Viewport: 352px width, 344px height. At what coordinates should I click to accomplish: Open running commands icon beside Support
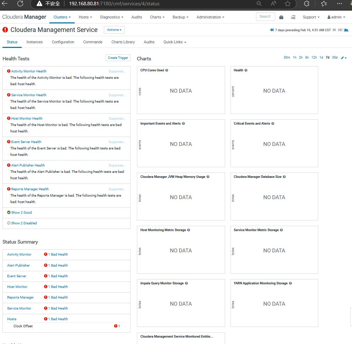click(293, 17)
